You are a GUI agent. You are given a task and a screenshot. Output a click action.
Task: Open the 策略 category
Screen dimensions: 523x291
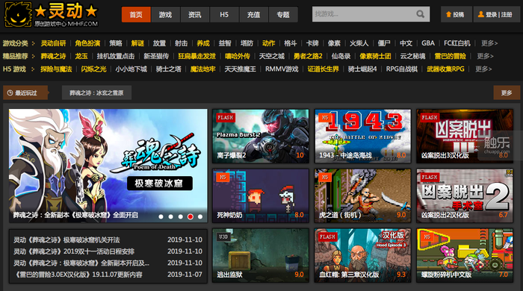click(116, 43)
